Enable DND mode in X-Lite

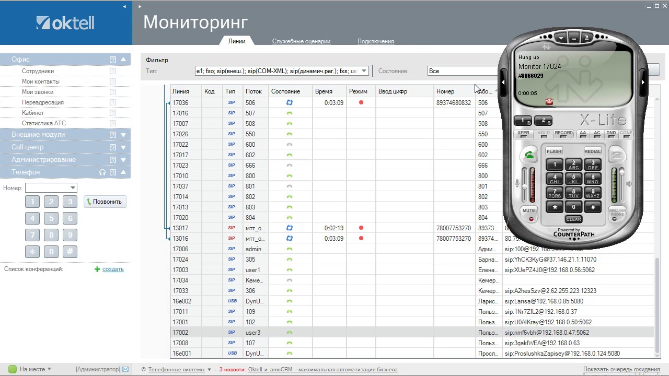tap(611, 134)
